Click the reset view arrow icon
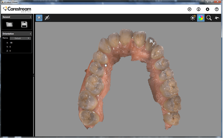Image resolution: width=223 pixels, height=138 pixels. coord(217,18)
